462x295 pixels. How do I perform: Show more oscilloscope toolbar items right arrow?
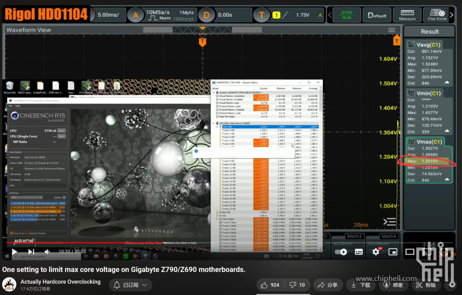452,15
